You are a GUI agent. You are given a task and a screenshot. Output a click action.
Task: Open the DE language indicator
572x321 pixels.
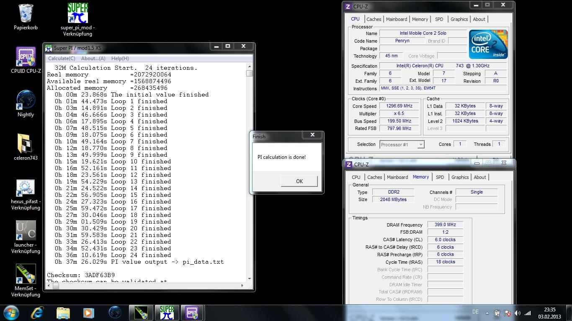(x=475, y=312)
